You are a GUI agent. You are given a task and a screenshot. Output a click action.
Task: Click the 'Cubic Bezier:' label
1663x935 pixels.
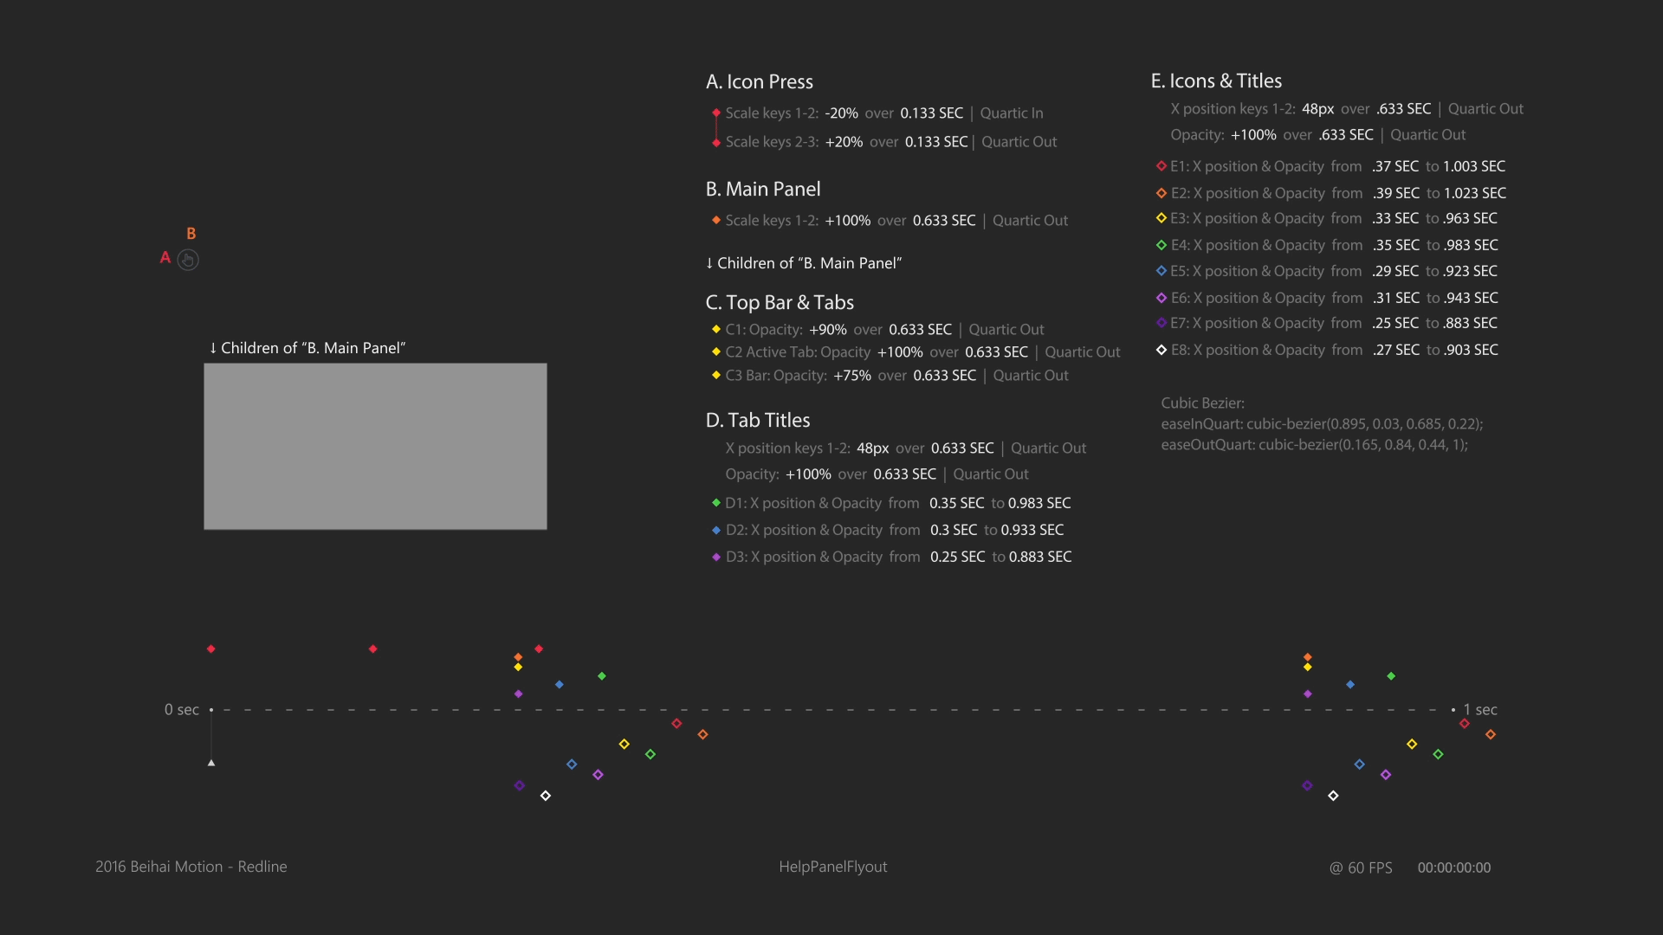1203,403
